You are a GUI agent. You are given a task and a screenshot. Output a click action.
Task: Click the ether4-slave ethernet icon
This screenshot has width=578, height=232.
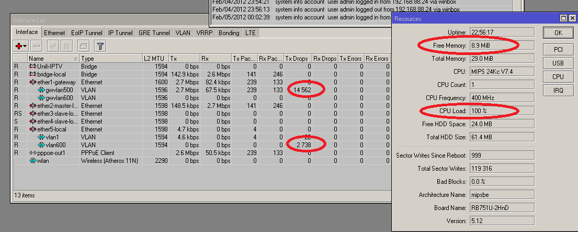[32, 121]
